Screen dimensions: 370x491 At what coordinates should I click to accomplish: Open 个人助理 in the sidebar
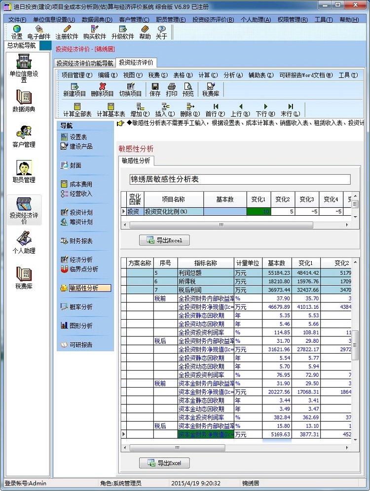point(24,242)
